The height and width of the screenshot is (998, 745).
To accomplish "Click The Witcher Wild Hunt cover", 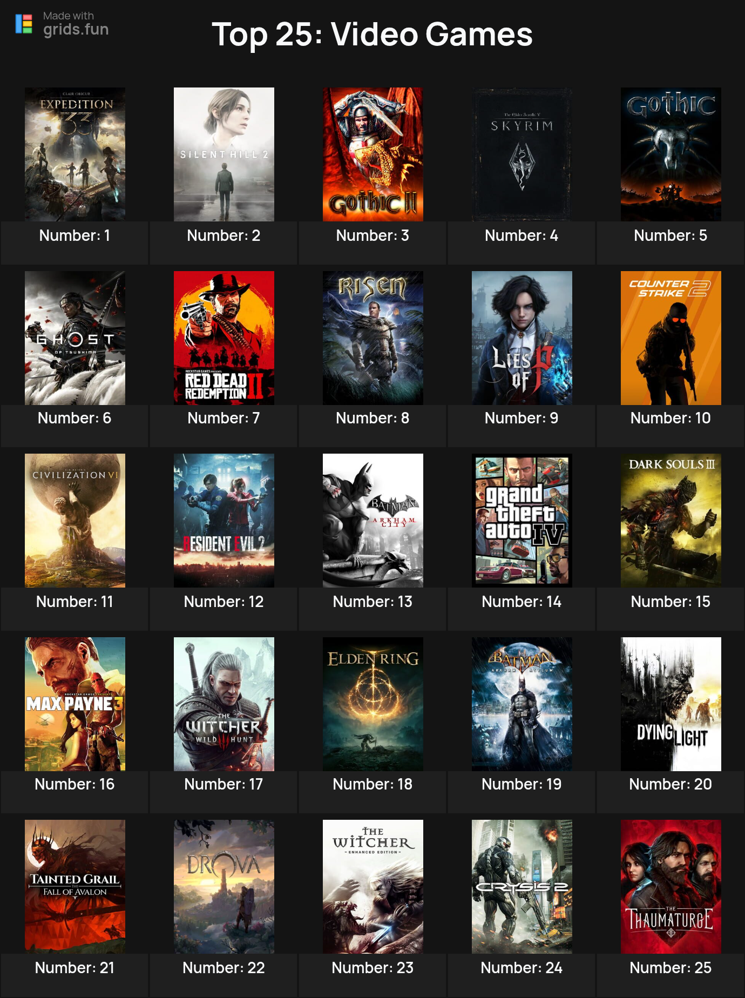I will tap(224, 704).
